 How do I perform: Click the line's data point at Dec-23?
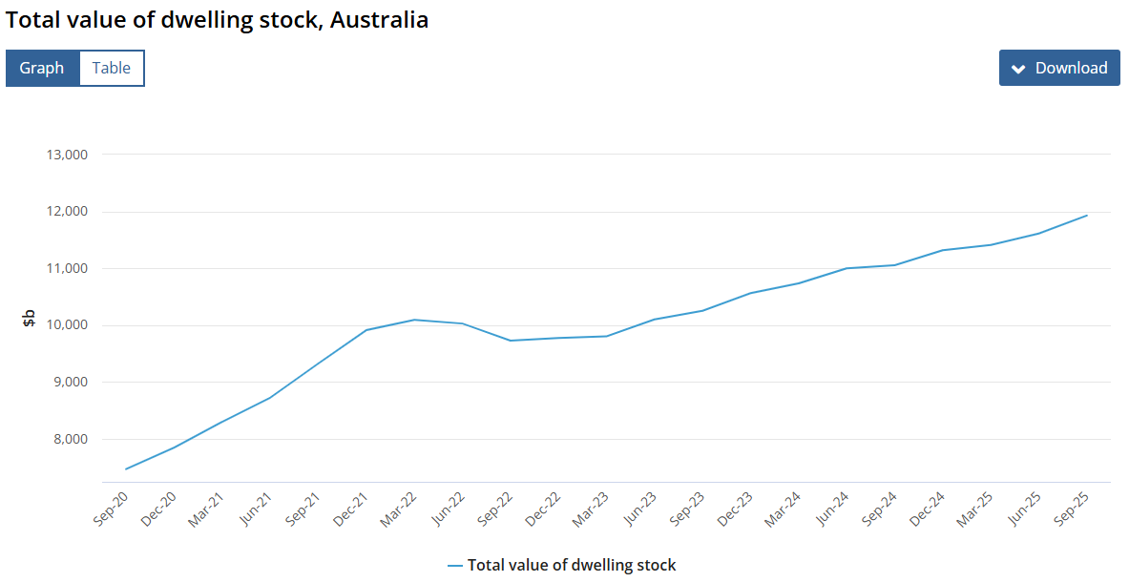[x=751, y=293]
